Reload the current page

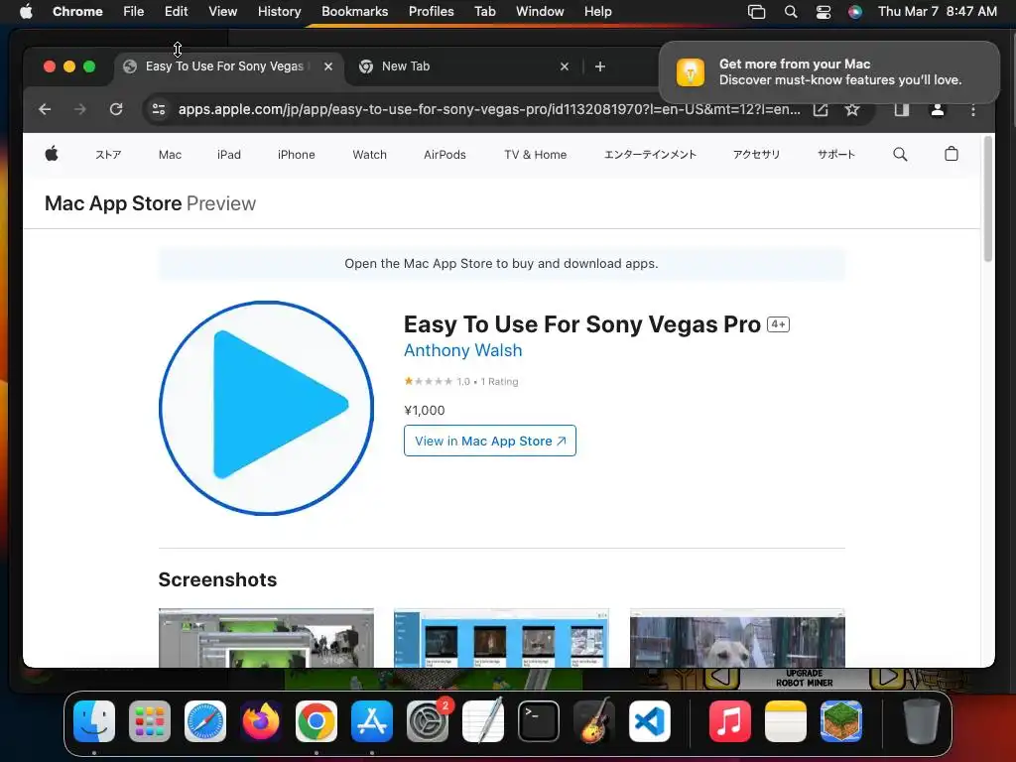click(x=116, y=109)
